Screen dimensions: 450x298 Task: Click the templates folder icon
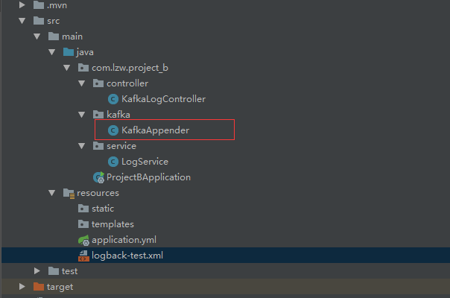(83, 224)
